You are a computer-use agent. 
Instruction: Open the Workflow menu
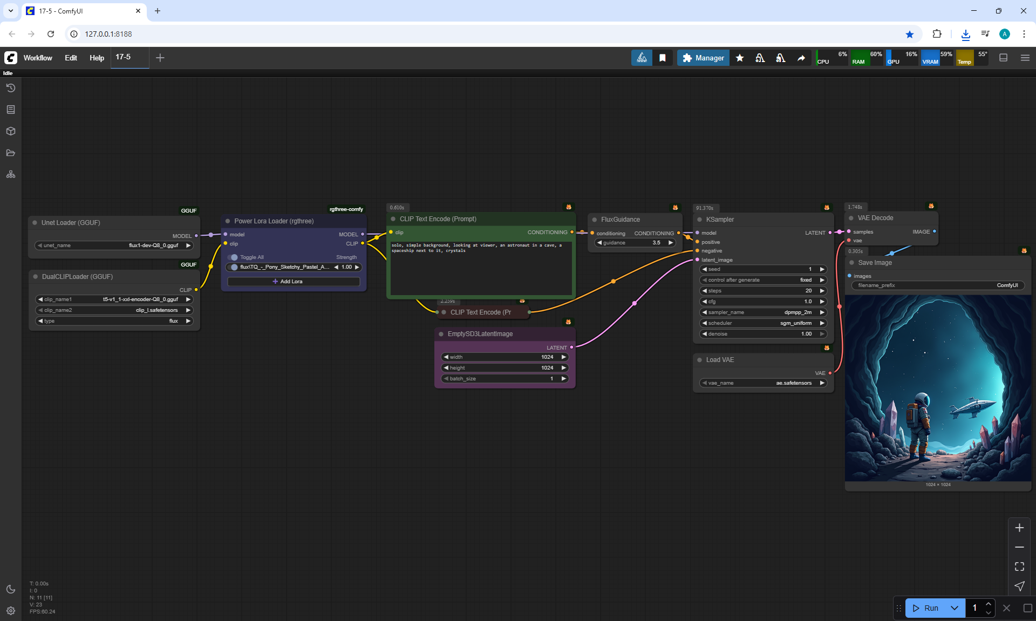coord(38,58)
